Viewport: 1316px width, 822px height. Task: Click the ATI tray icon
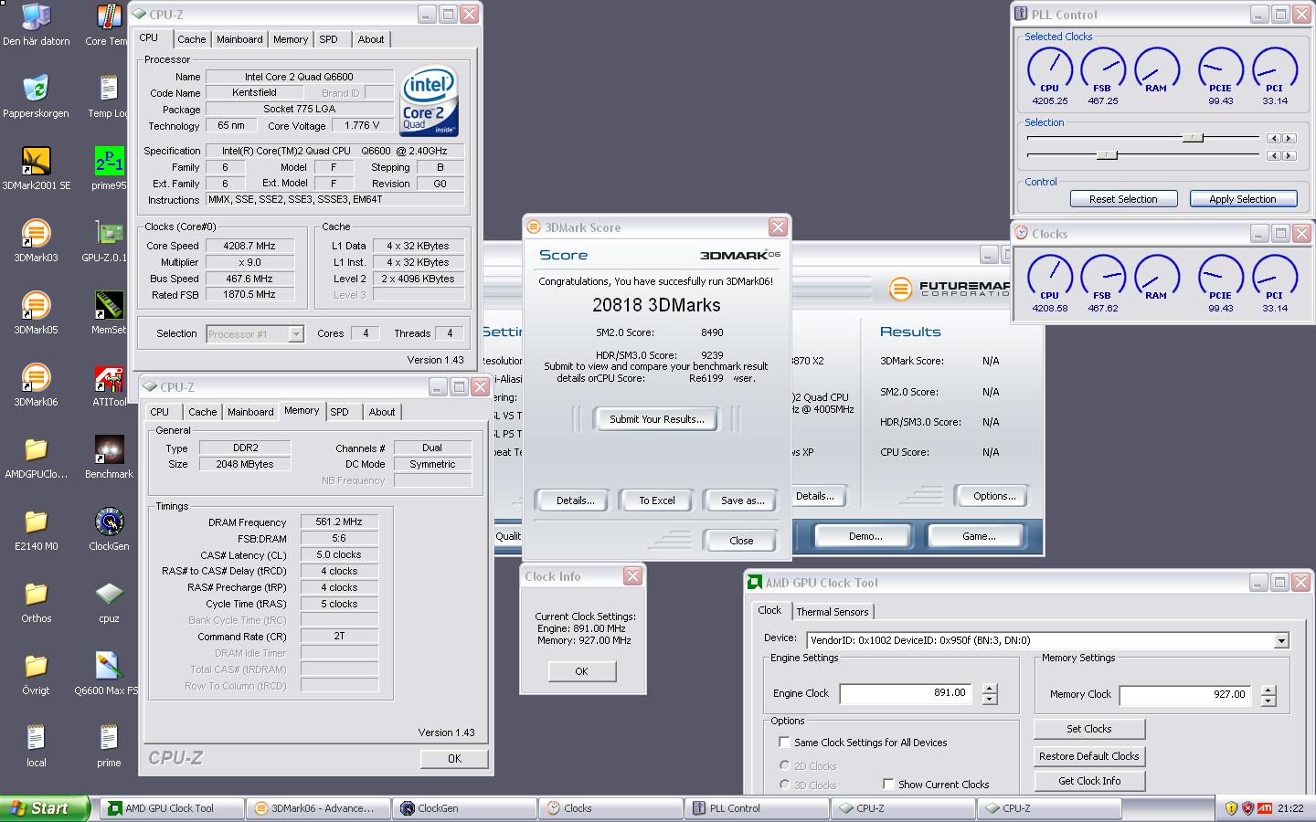tap(1265, 808)
